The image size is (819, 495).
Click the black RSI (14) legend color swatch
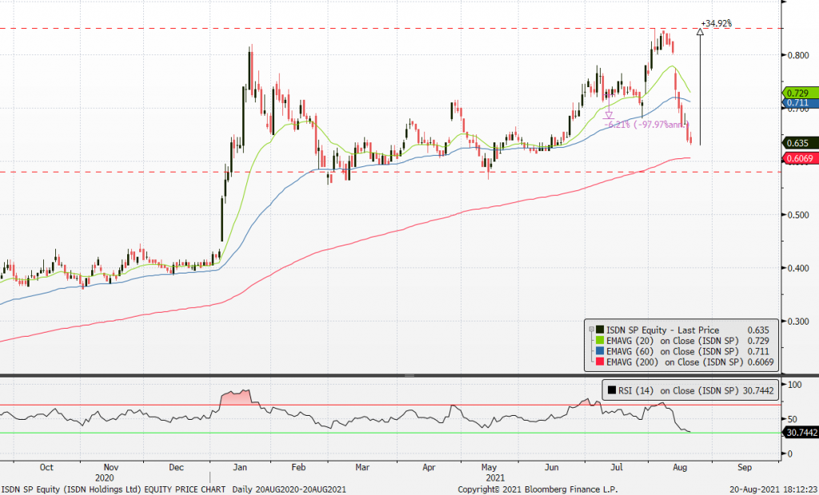tap(611, 390)
